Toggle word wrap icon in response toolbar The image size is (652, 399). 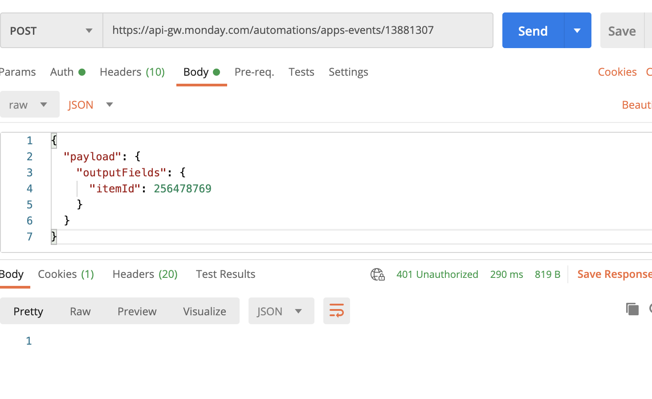click(x=337, y=311)
